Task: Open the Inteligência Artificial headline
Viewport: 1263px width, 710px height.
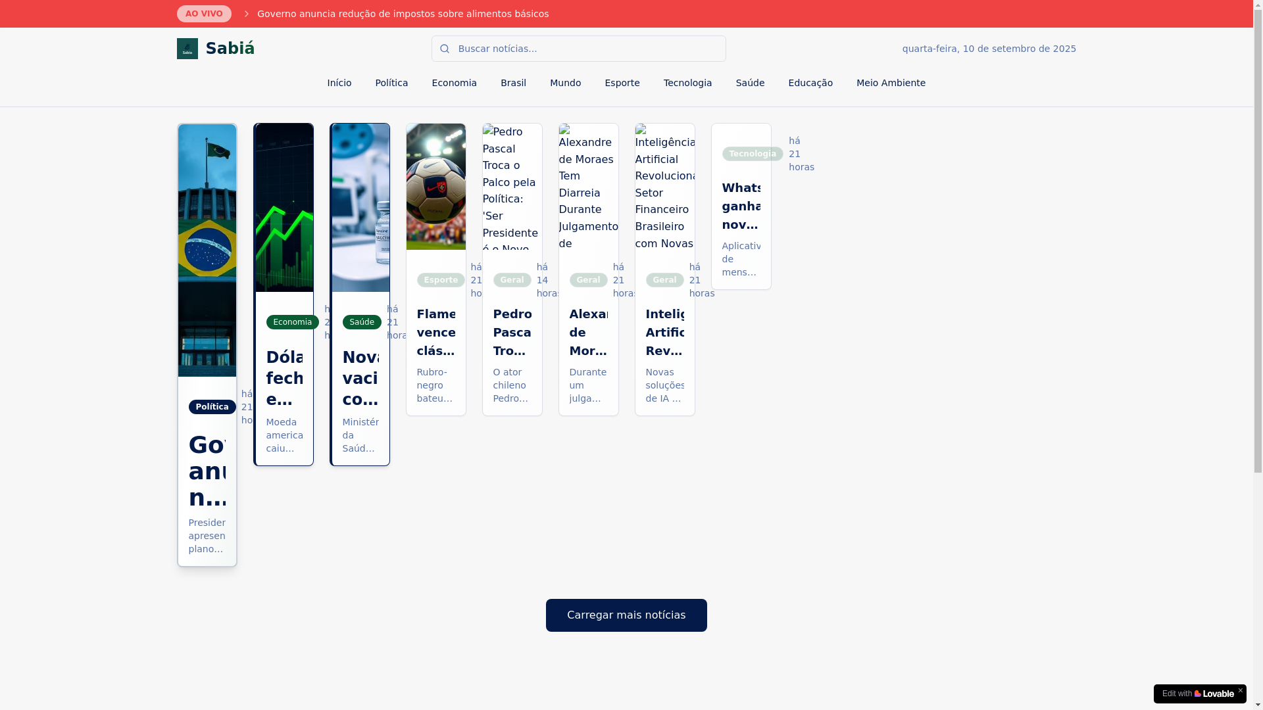Action: 665,333
